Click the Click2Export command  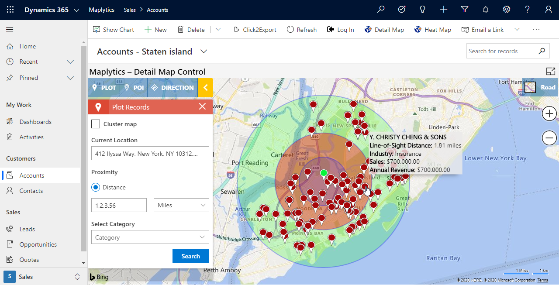click(255, 30)
